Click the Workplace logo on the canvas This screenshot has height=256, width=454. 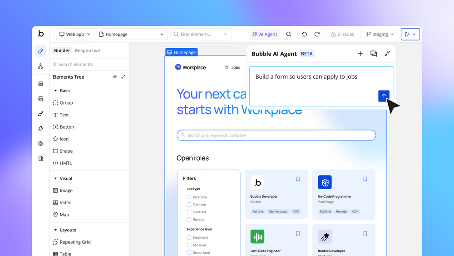190,67
